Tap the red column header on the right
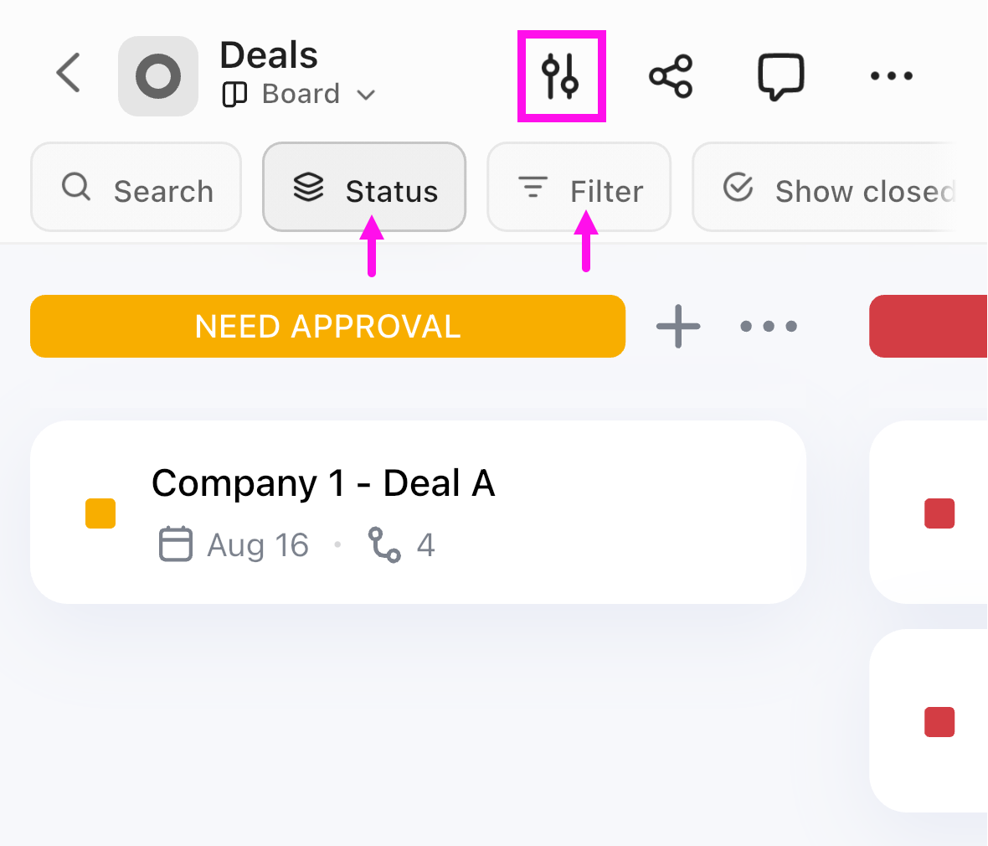 938,326
